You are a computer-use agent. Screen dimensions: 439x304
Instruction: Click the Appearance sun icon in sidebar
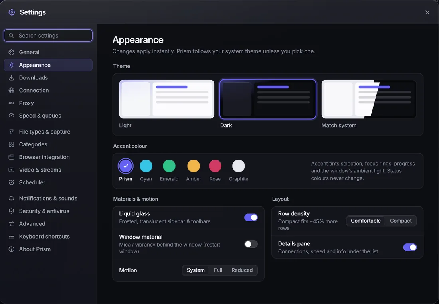point(11,65)
